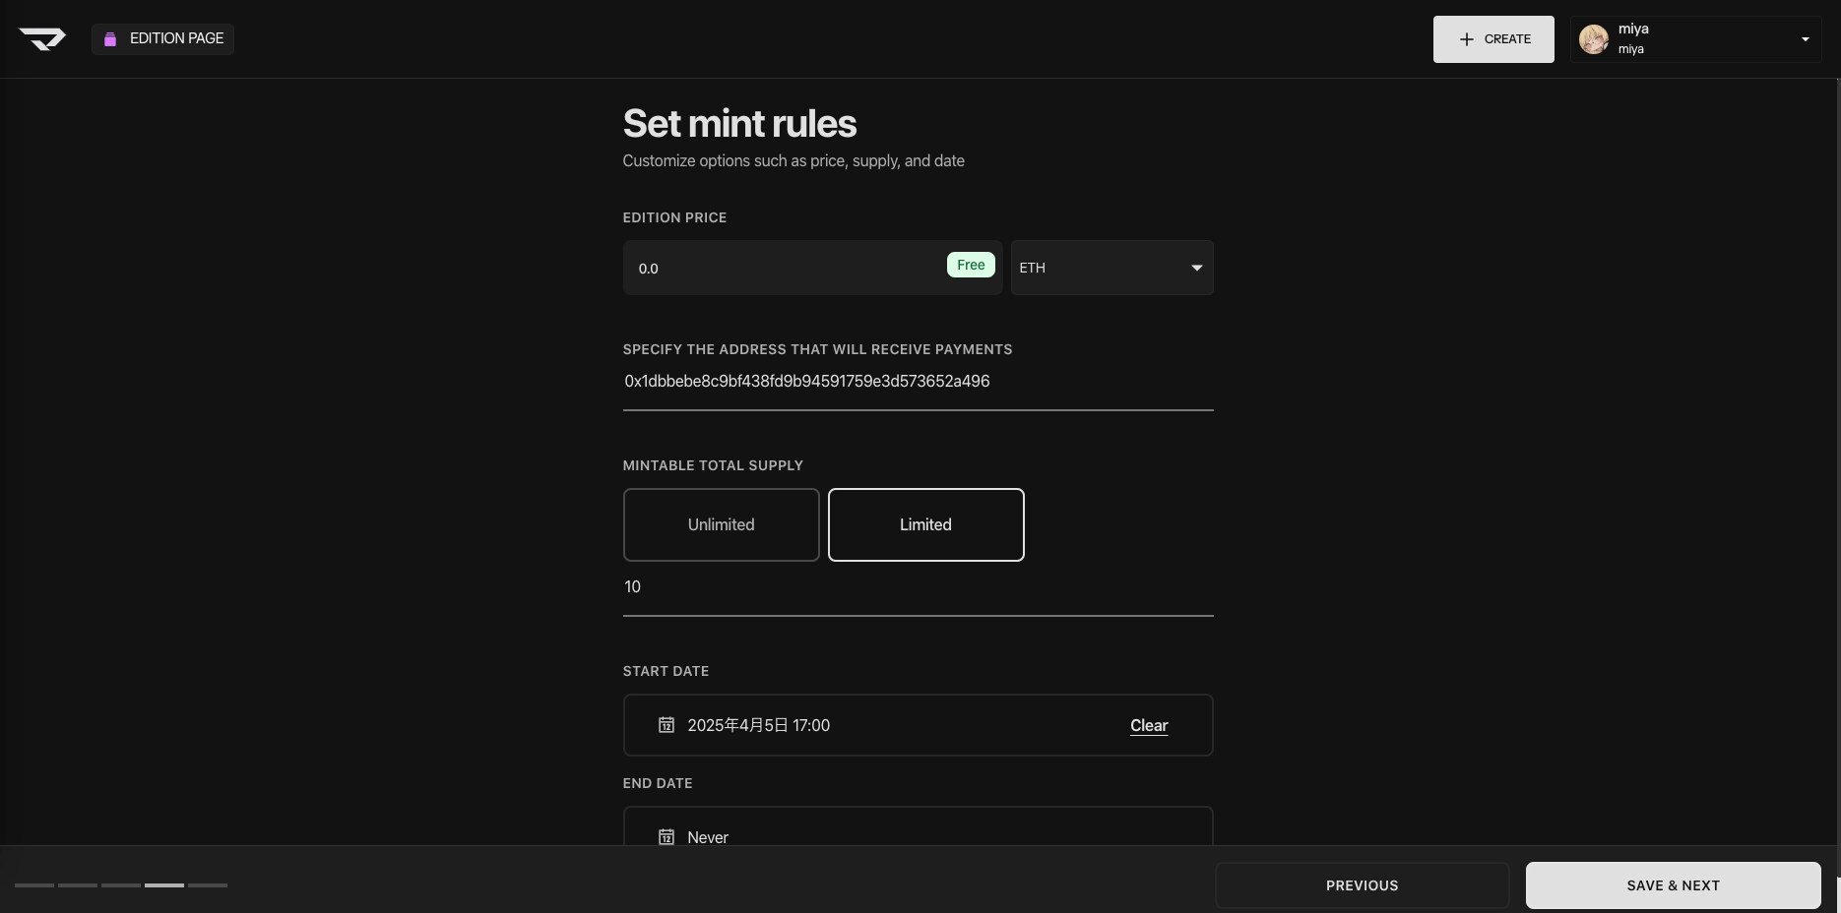Click the first progress step bar
Image resolution: width=1841 pixels, height=913 pixels.
pos(34,885)
